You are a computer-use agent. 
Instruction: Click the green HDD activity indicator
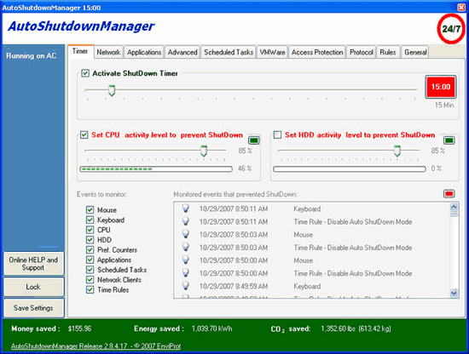pos(449,140)
